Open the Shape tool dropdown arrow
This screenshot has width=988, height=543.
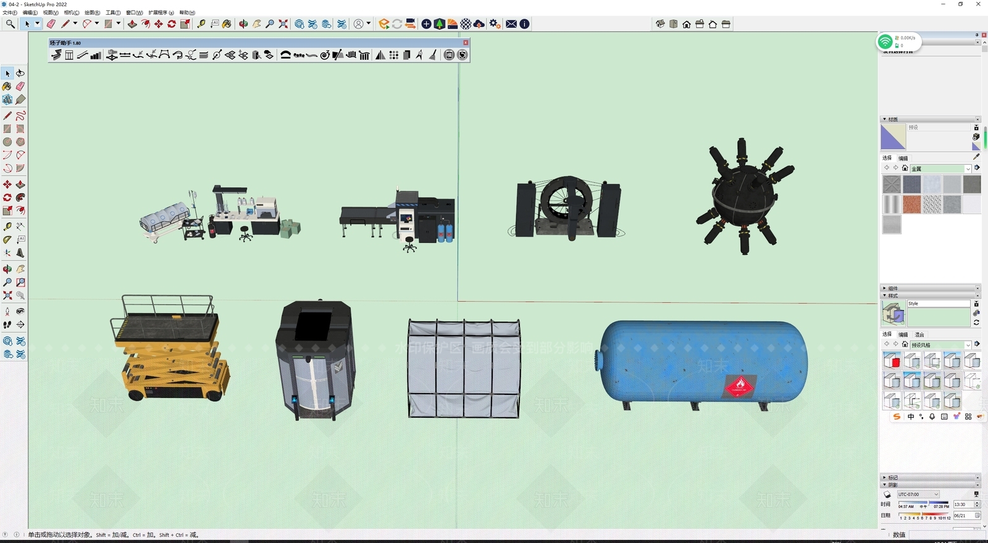[x=118, y=24]
